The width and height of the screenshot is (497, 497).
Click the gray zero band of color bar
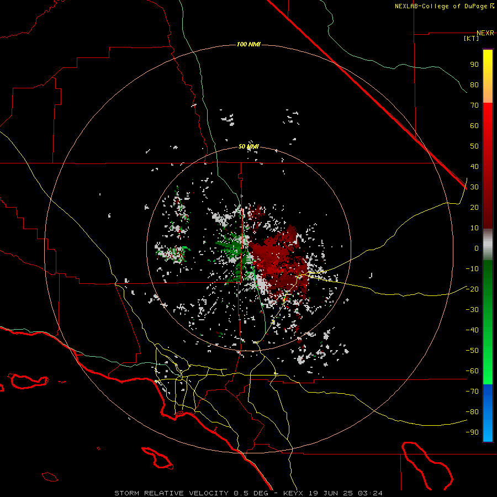[x=488, y=245]
